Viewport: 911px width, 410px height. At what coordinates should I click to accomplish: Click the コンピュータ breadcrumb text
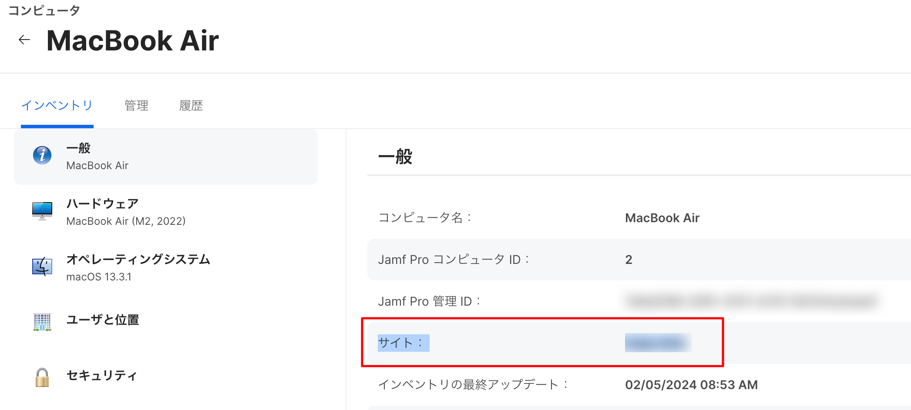click(x=44, y=10)
